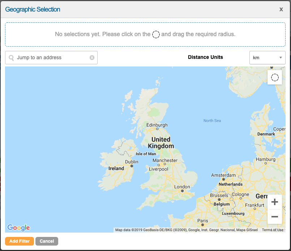Clear the address search with the x icon
Image resolution: width=291 pixels, height=251 pixels.
pos(92,58)
